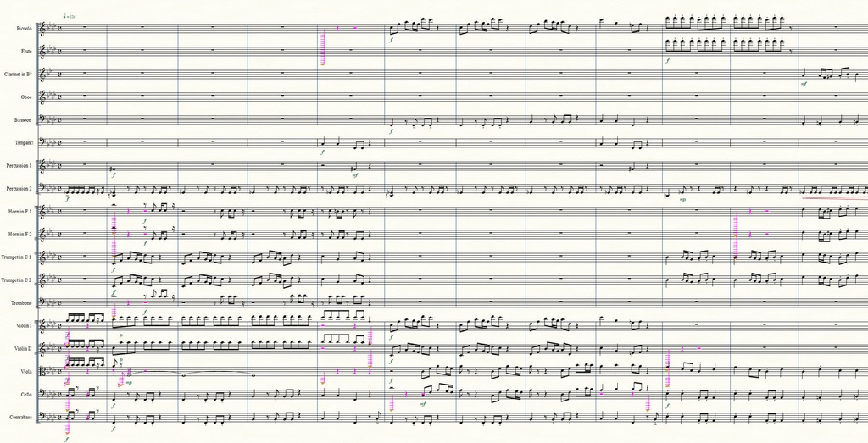Image resolution: width=868 pixels, height=443 pixels.
Task: Click the Contrabass instrument name
Action: click(x=20, y=417)
